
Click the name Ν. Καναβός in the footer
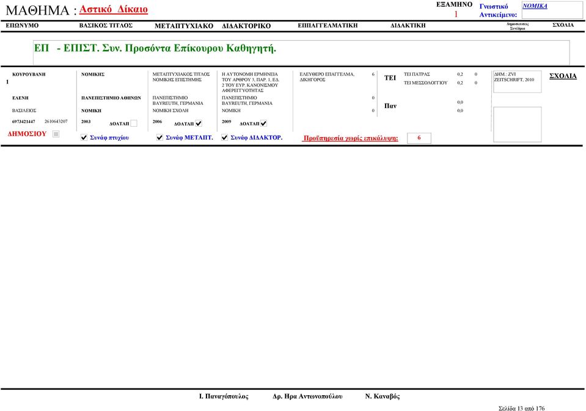coord(383,396)
